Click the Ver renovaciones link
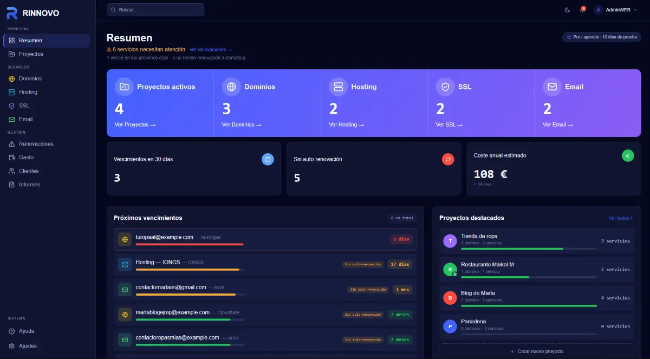Screen dimensions: 650x359 211,49
